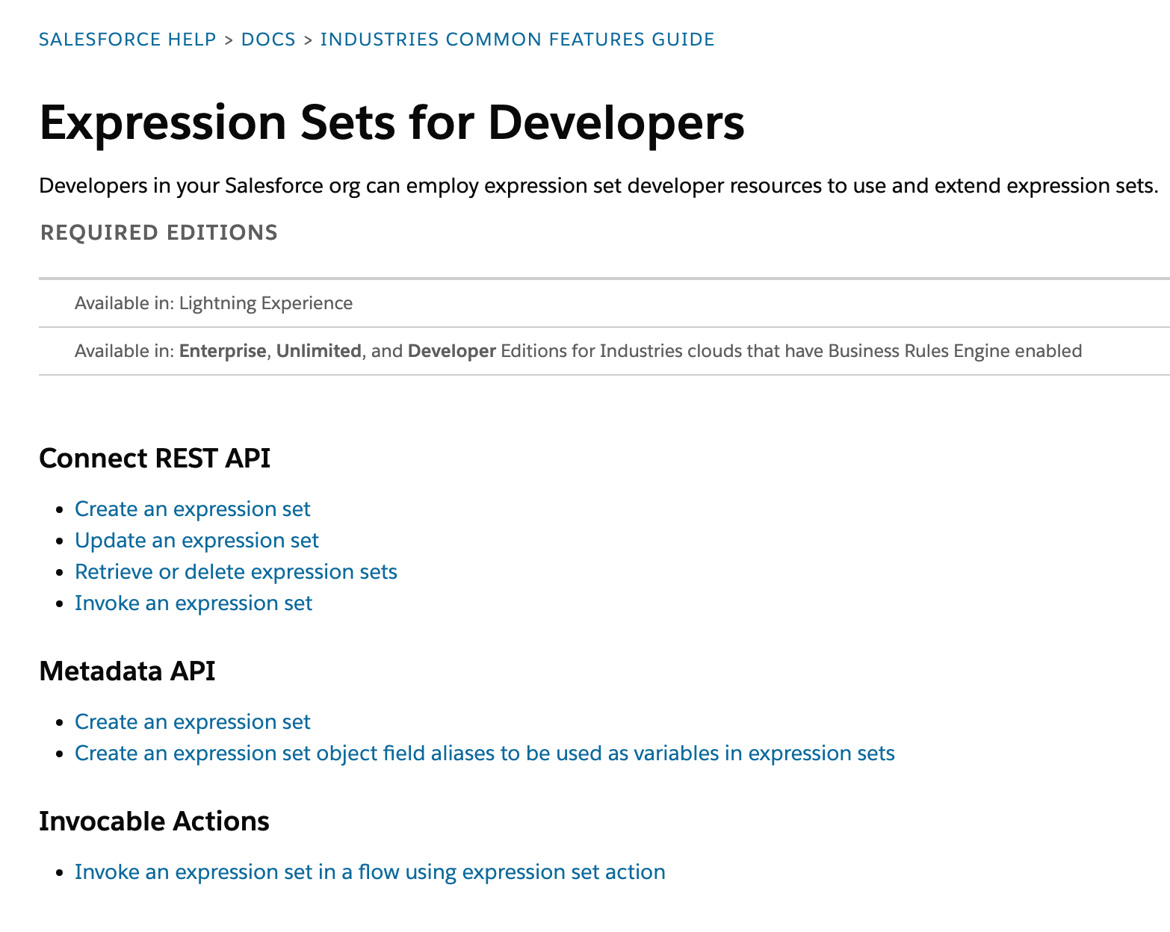1170x932 pixels.
Task: Click the Developer edition text
Action: tap(451, 350)
